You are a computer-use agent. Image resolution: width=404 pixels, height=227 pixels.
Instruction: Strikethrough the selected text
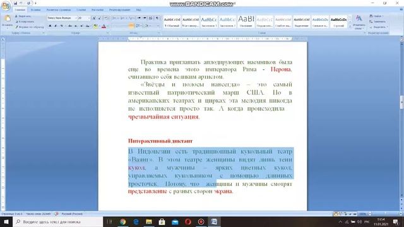(x=70, y=26)
